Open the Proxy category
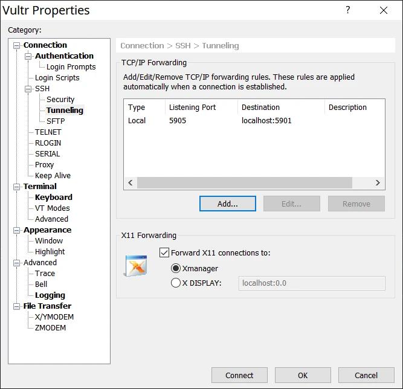 tap(44, 165)
